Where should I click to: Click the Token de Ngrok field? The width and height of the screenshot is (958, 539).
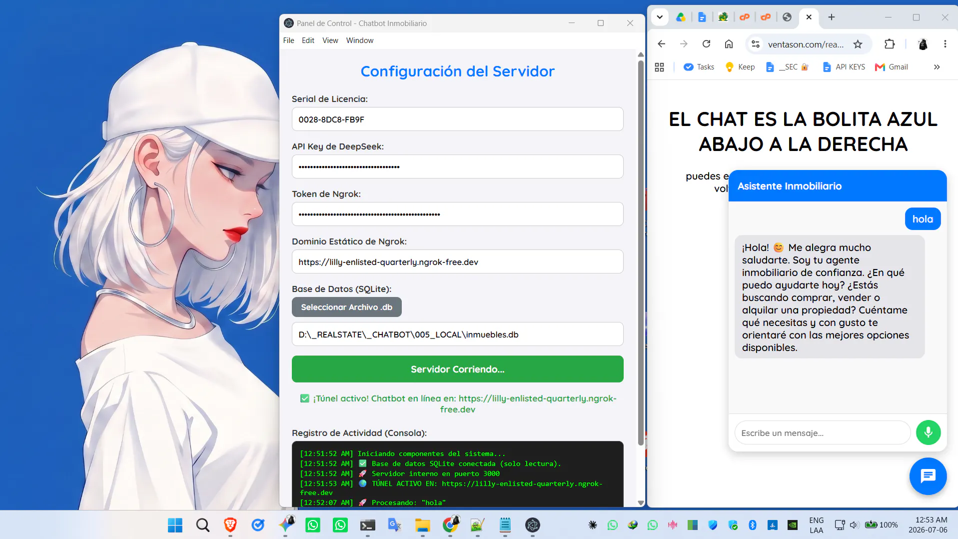(457, 214)
